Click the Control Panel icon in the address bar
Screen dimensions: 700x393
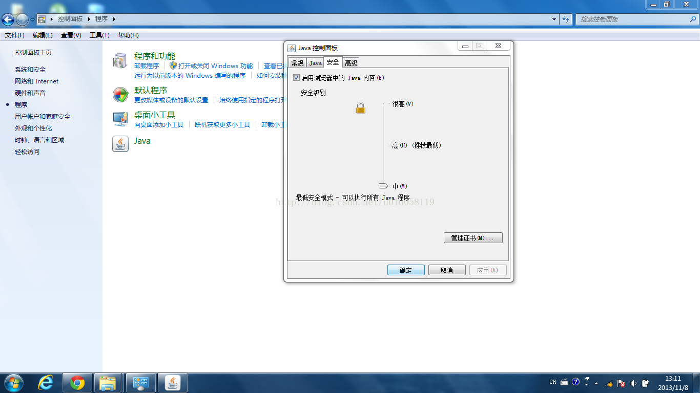[x=42, y=19]
